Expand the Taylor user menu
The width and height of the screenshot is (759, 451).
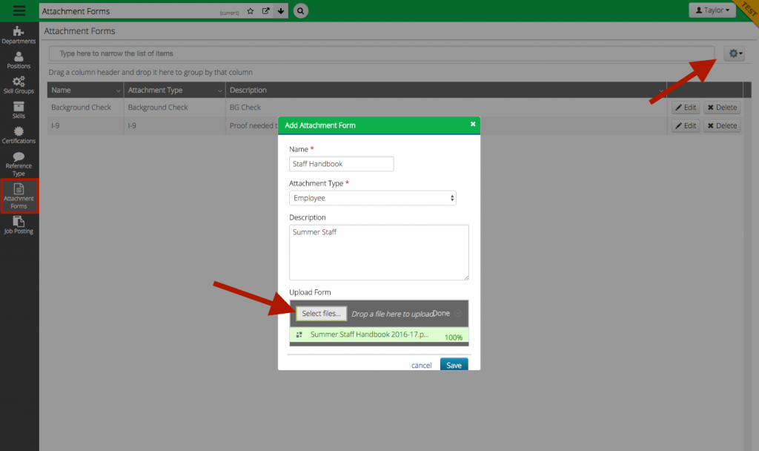[712, 10]
